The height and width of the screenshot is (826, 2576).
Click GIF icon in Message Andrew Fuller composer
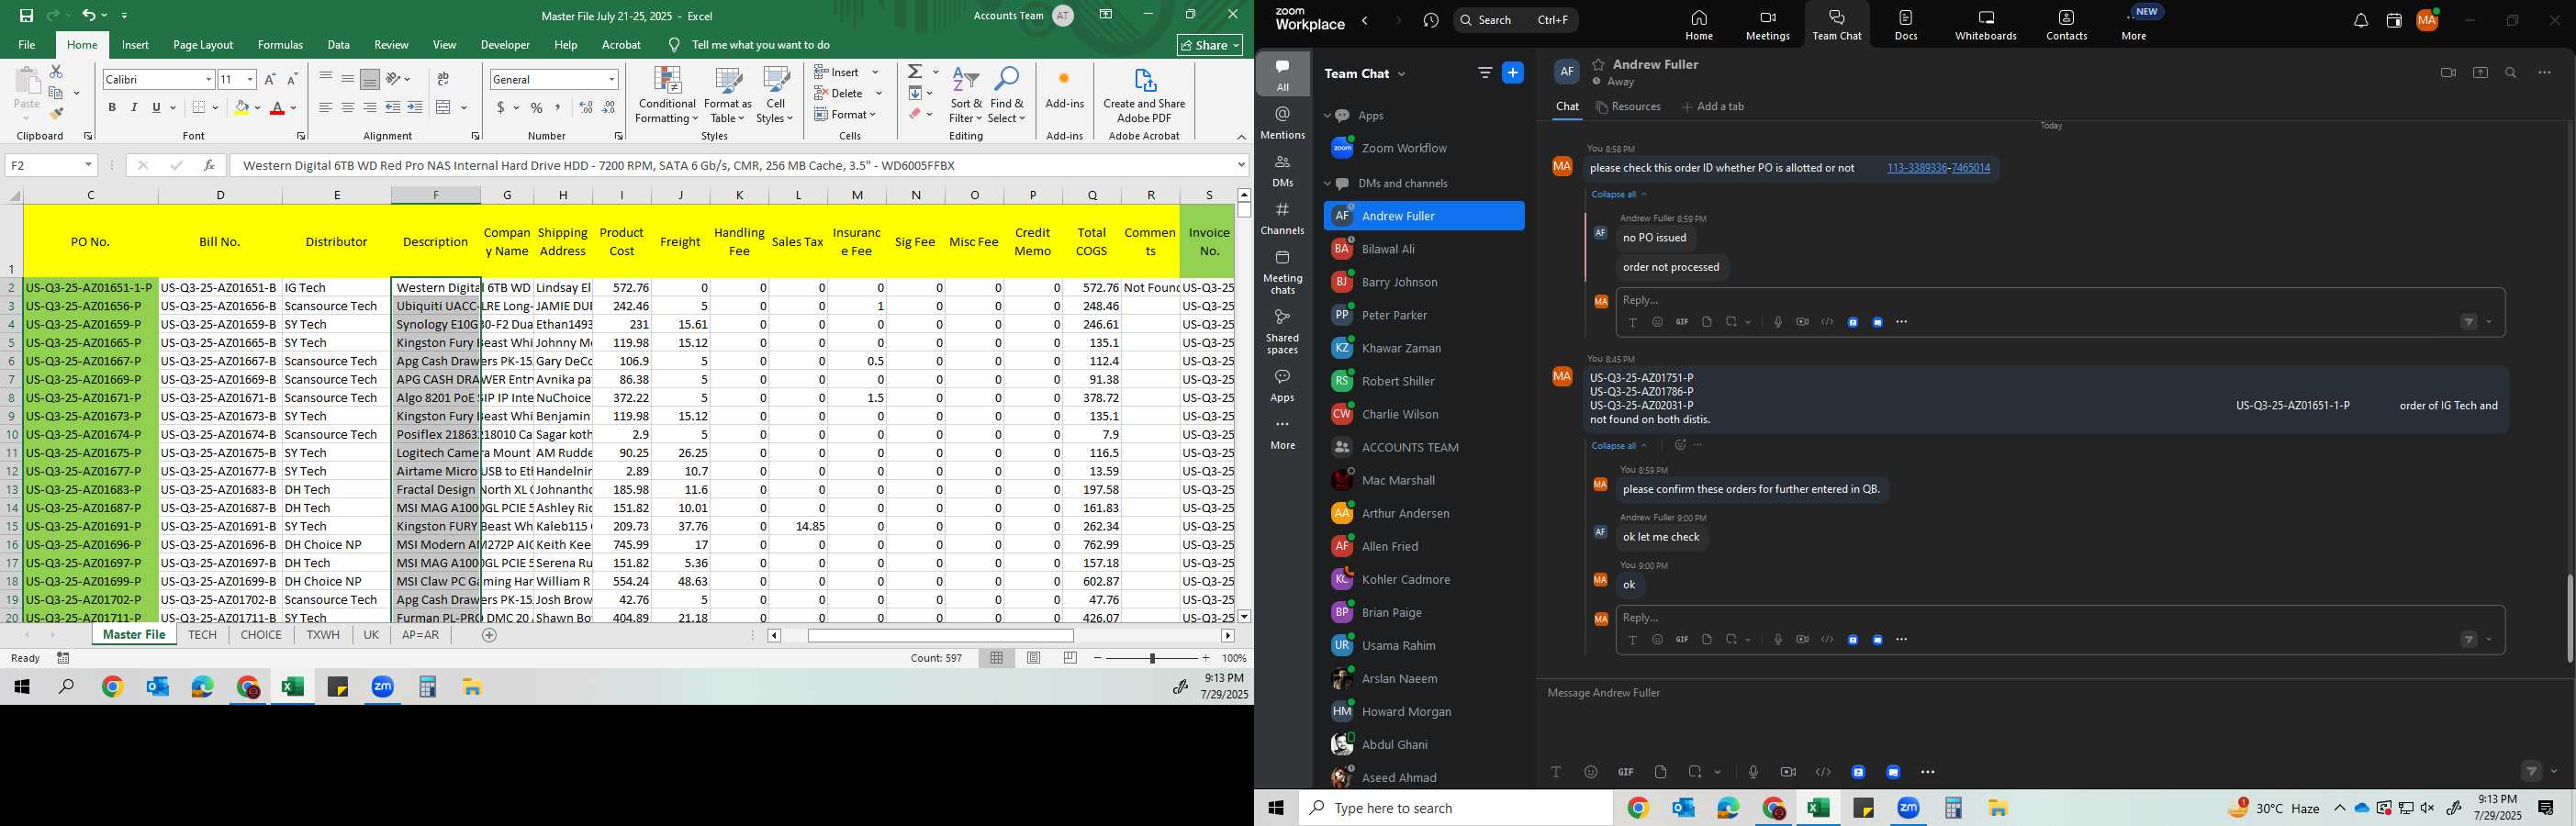click(1626, 772)
